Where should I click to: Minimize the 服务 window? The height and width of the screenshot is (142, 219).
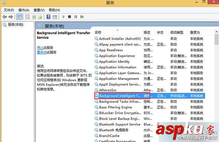(197, 2)
